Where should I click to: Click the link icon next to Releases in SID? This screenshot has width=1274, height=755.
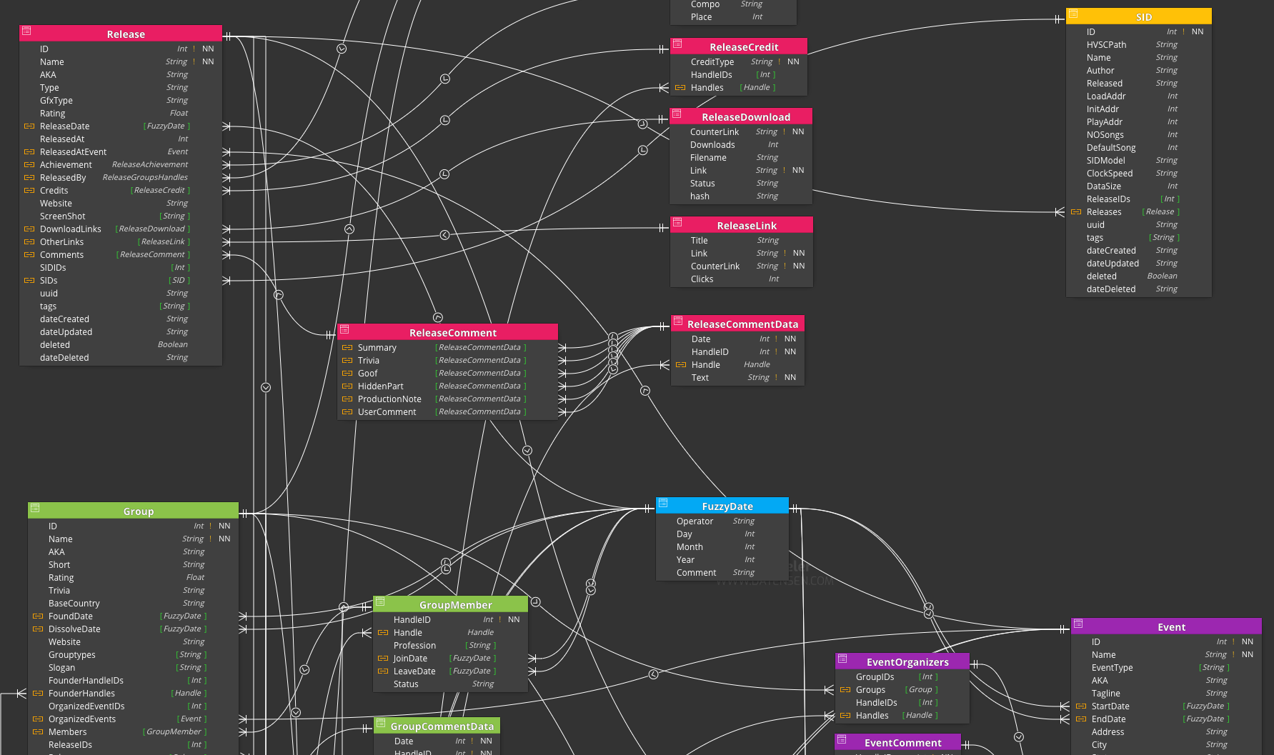1076,211
